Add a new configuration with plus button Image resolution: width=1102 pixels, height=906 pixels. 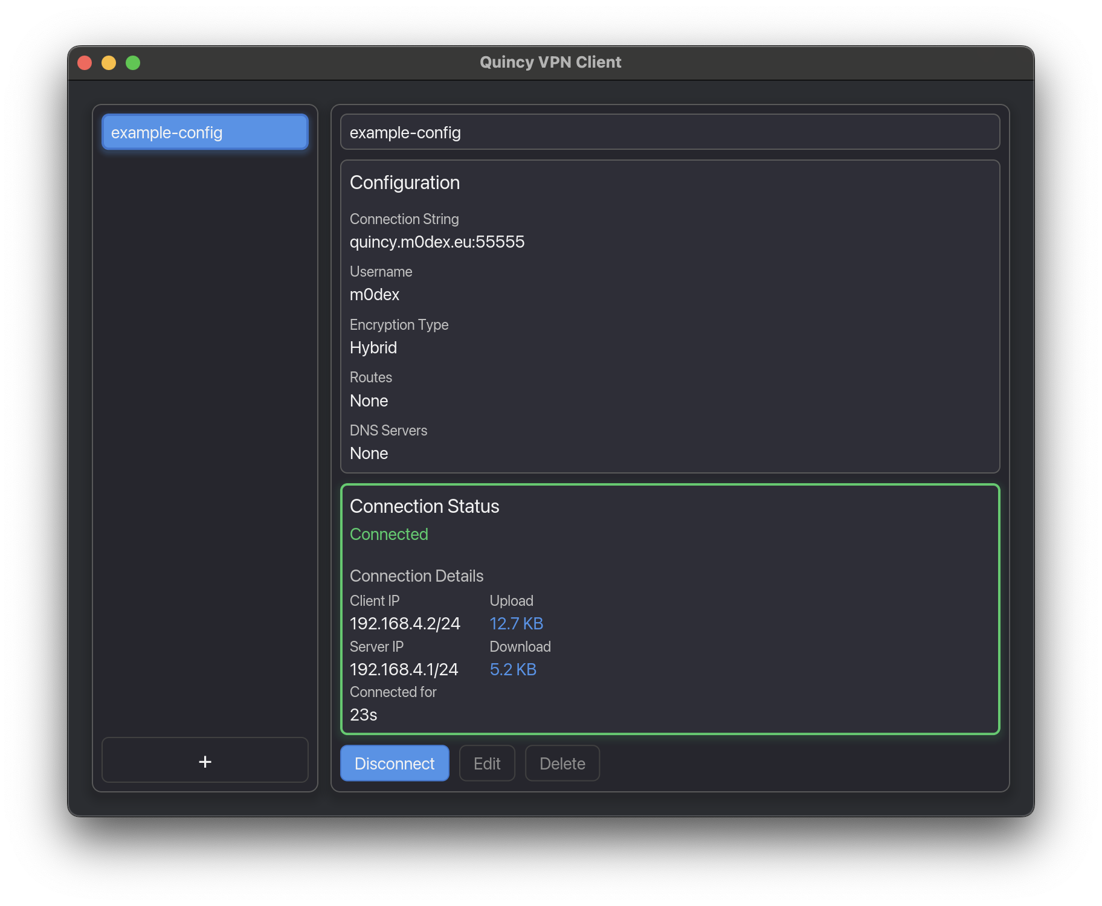[205, 761]
